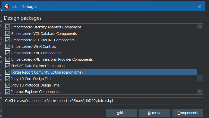Toggle Embarcadero VCL FireDAC Components checkbox

[8, 40]
